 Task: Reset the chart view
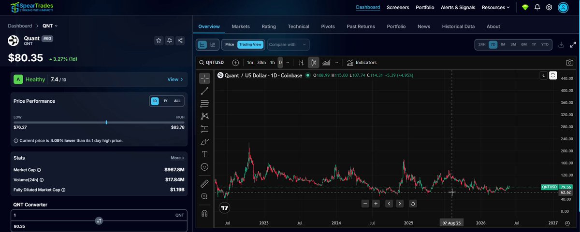point(413,204)
